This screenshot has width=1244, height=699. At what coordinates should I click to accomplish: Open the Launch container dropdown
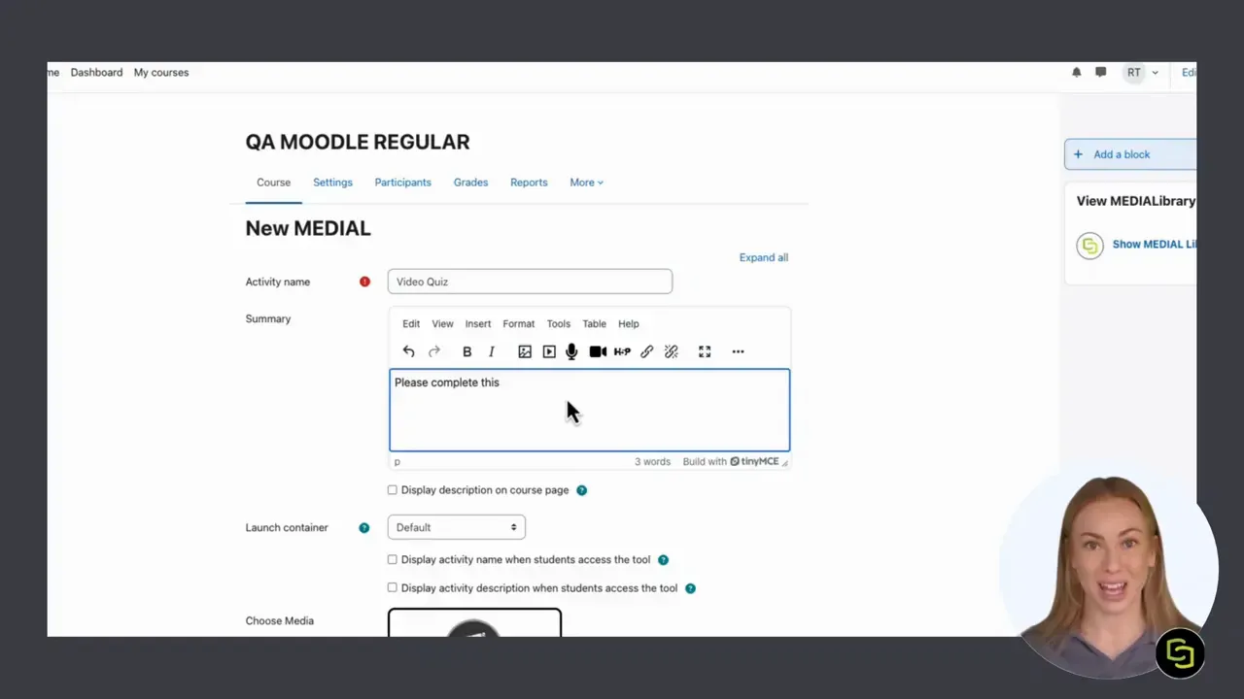(457, 527)
